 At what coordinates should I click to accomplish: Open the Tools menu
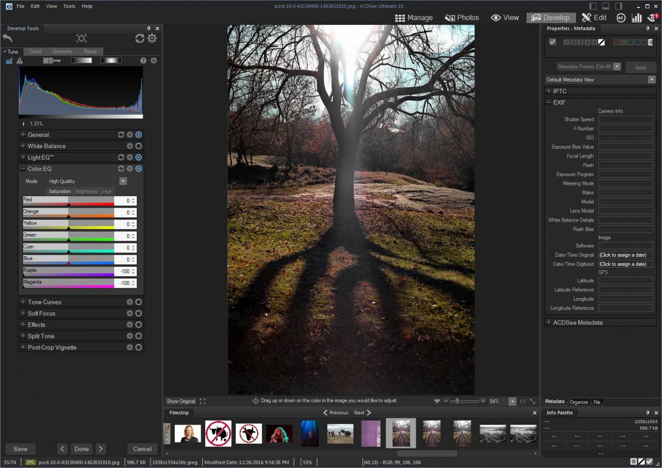(69, 6)
